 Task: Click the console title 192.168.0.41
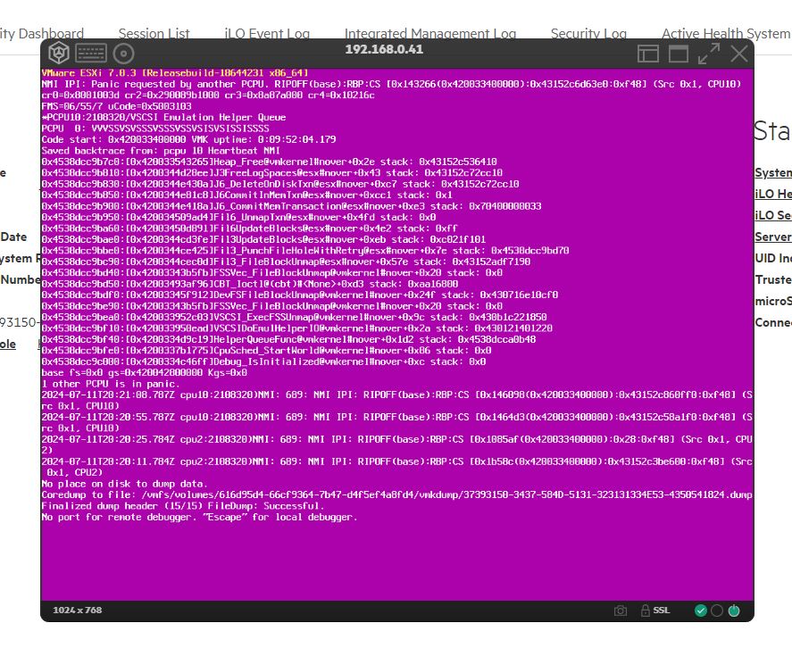384,49
